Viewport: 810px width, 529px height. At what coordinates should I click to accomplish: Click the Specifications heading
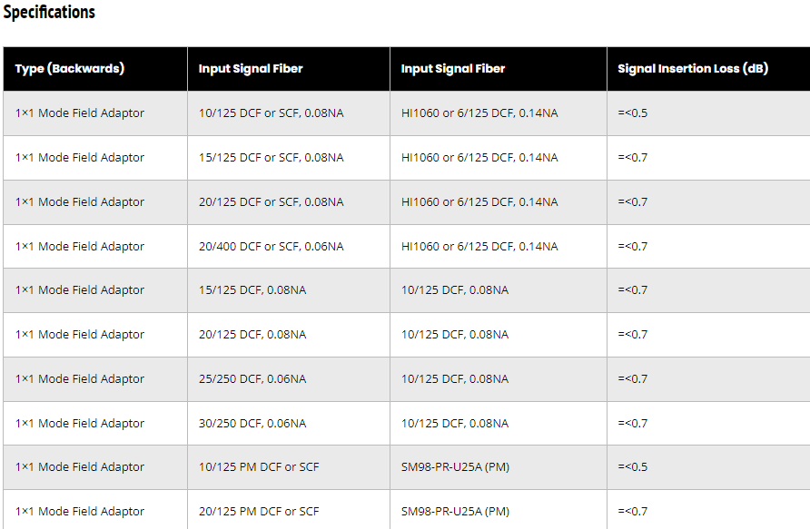coord(49,12)
